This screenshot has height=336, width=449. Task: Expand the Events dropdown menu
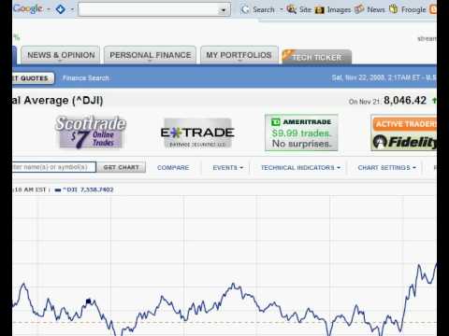pos(227,168)
